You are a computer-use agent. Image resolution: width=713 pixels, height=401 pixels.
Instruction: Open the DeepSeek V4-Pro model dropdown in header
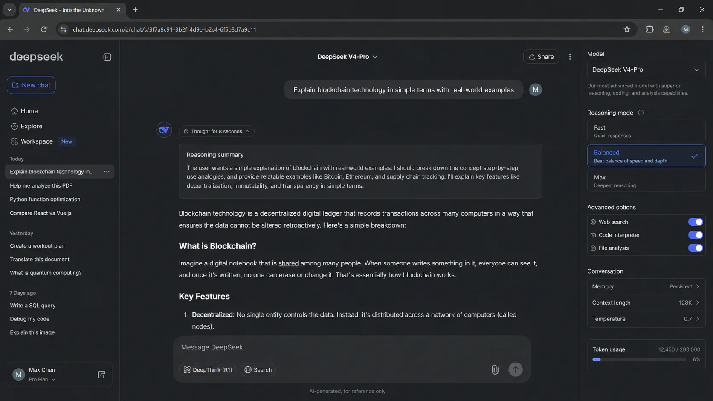[x=347, y=57]
